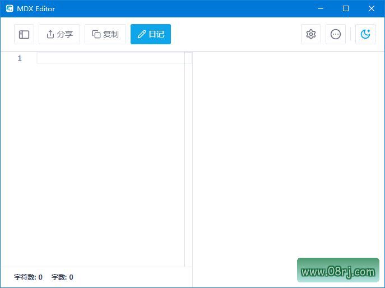The width and height of the screenshot is (385, 288).
Task: Click the 字符数: 0 status text
Action: click(x=28, y=277)
